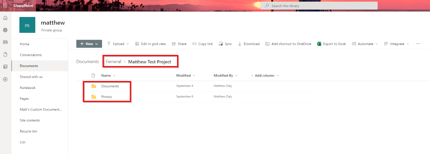Click the matthew site logo tile

click(27, 25)
